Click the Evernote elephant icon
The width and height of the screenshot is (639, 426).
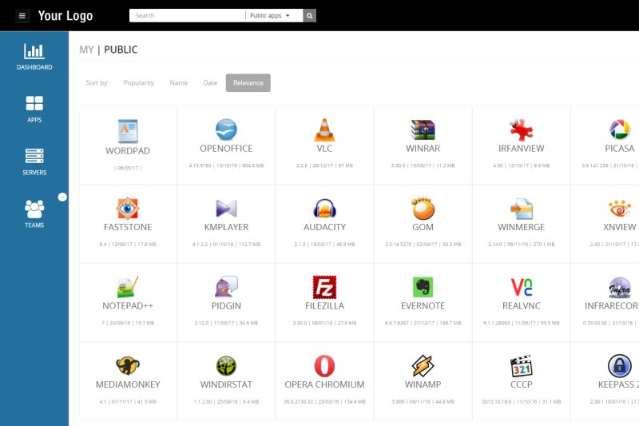[423, 287]
